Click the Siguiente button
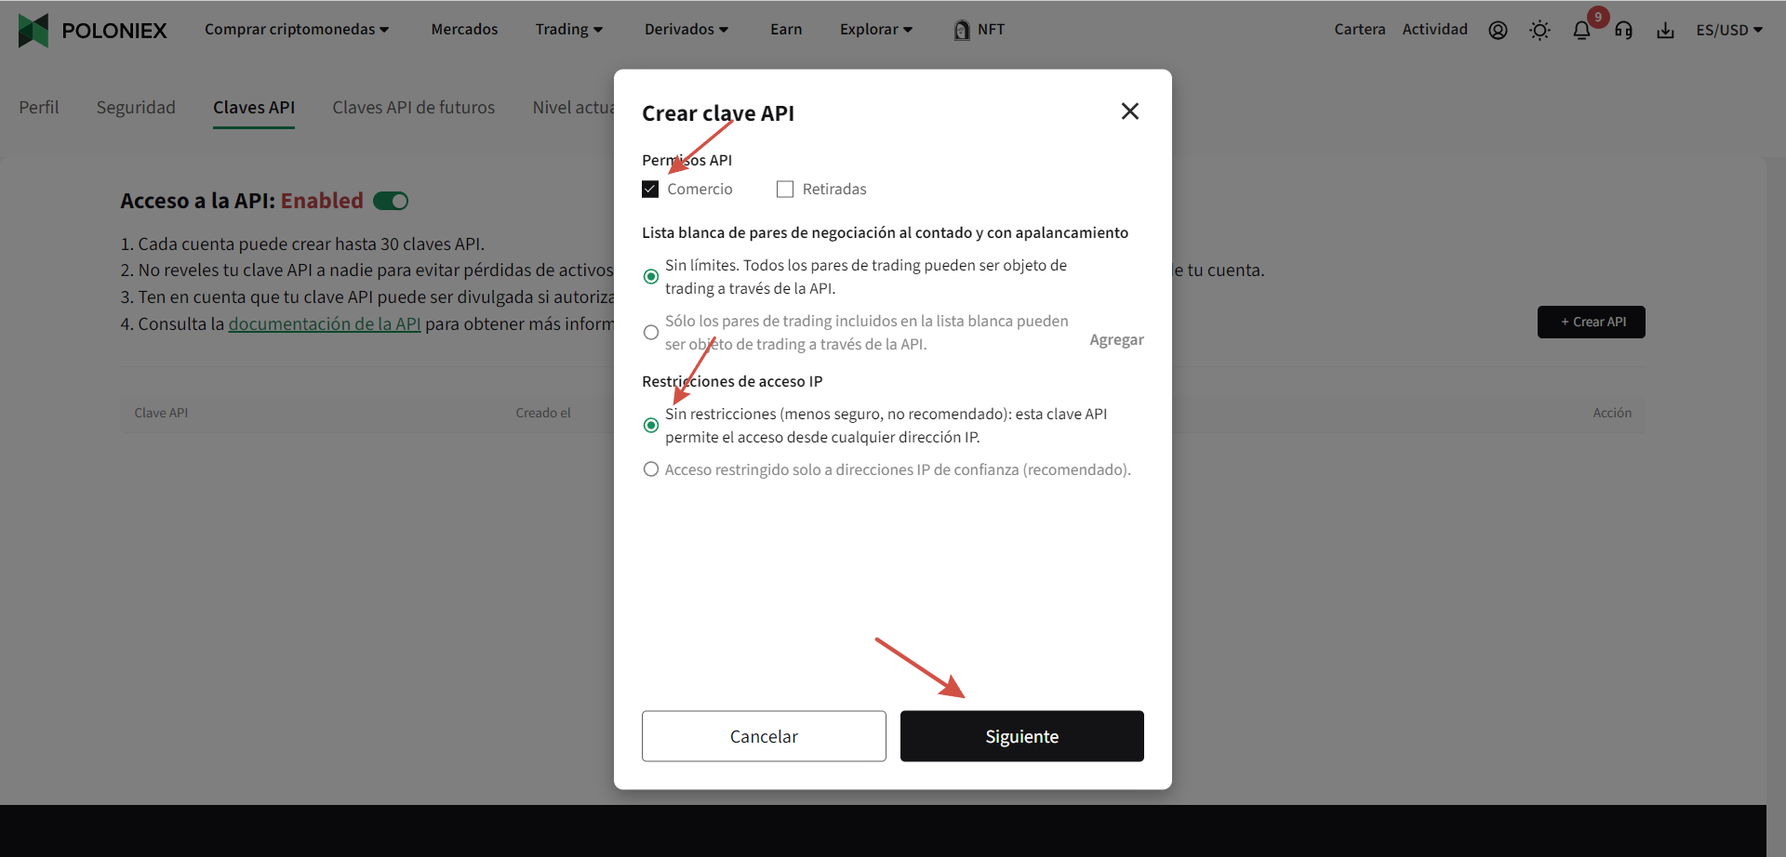 [x=1022, y=736]
